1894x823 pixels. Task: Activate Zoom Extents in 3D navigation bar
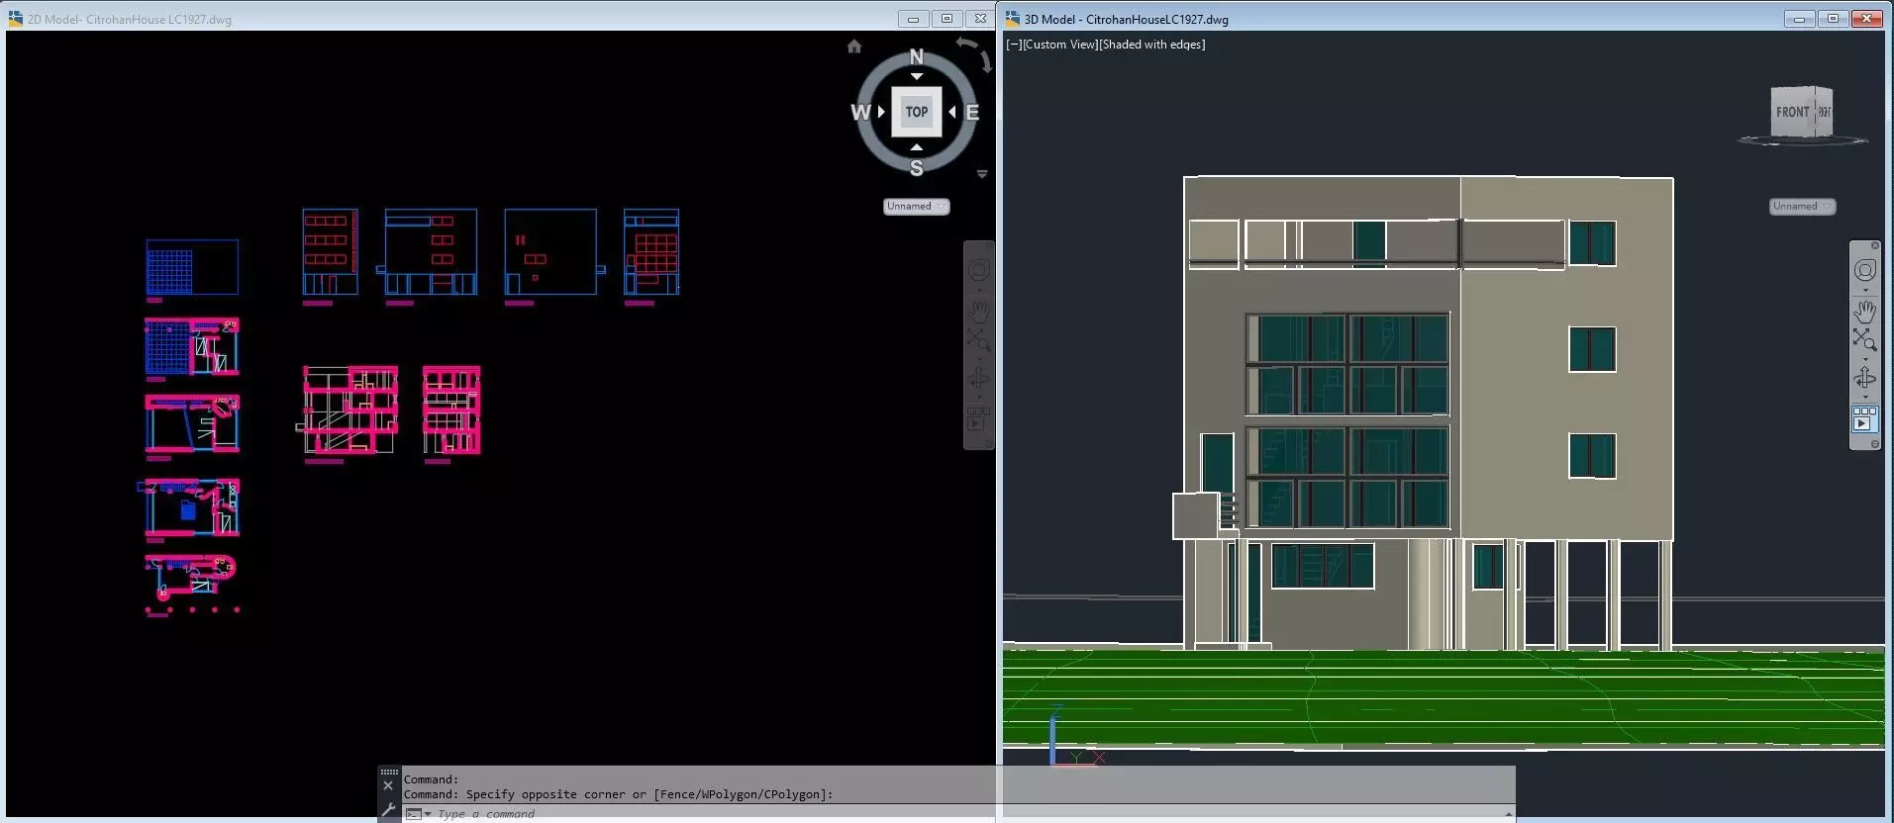click(1864, 341)
